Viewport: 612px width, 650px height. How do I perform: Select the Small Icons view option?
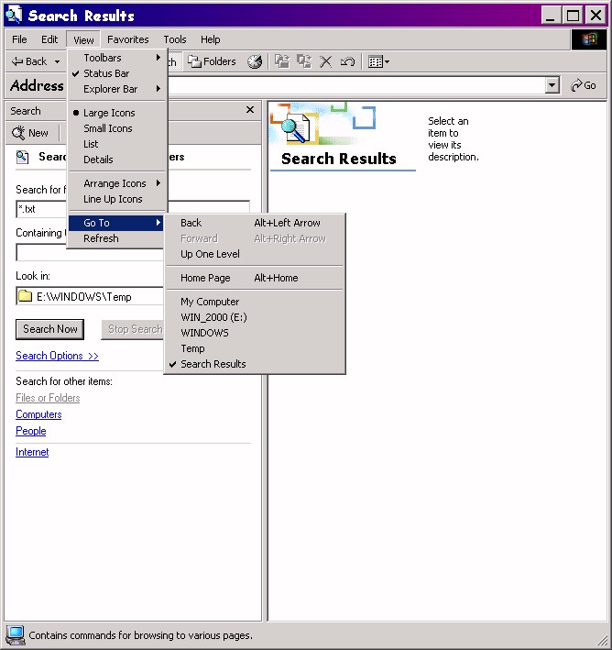click(117, 128)
